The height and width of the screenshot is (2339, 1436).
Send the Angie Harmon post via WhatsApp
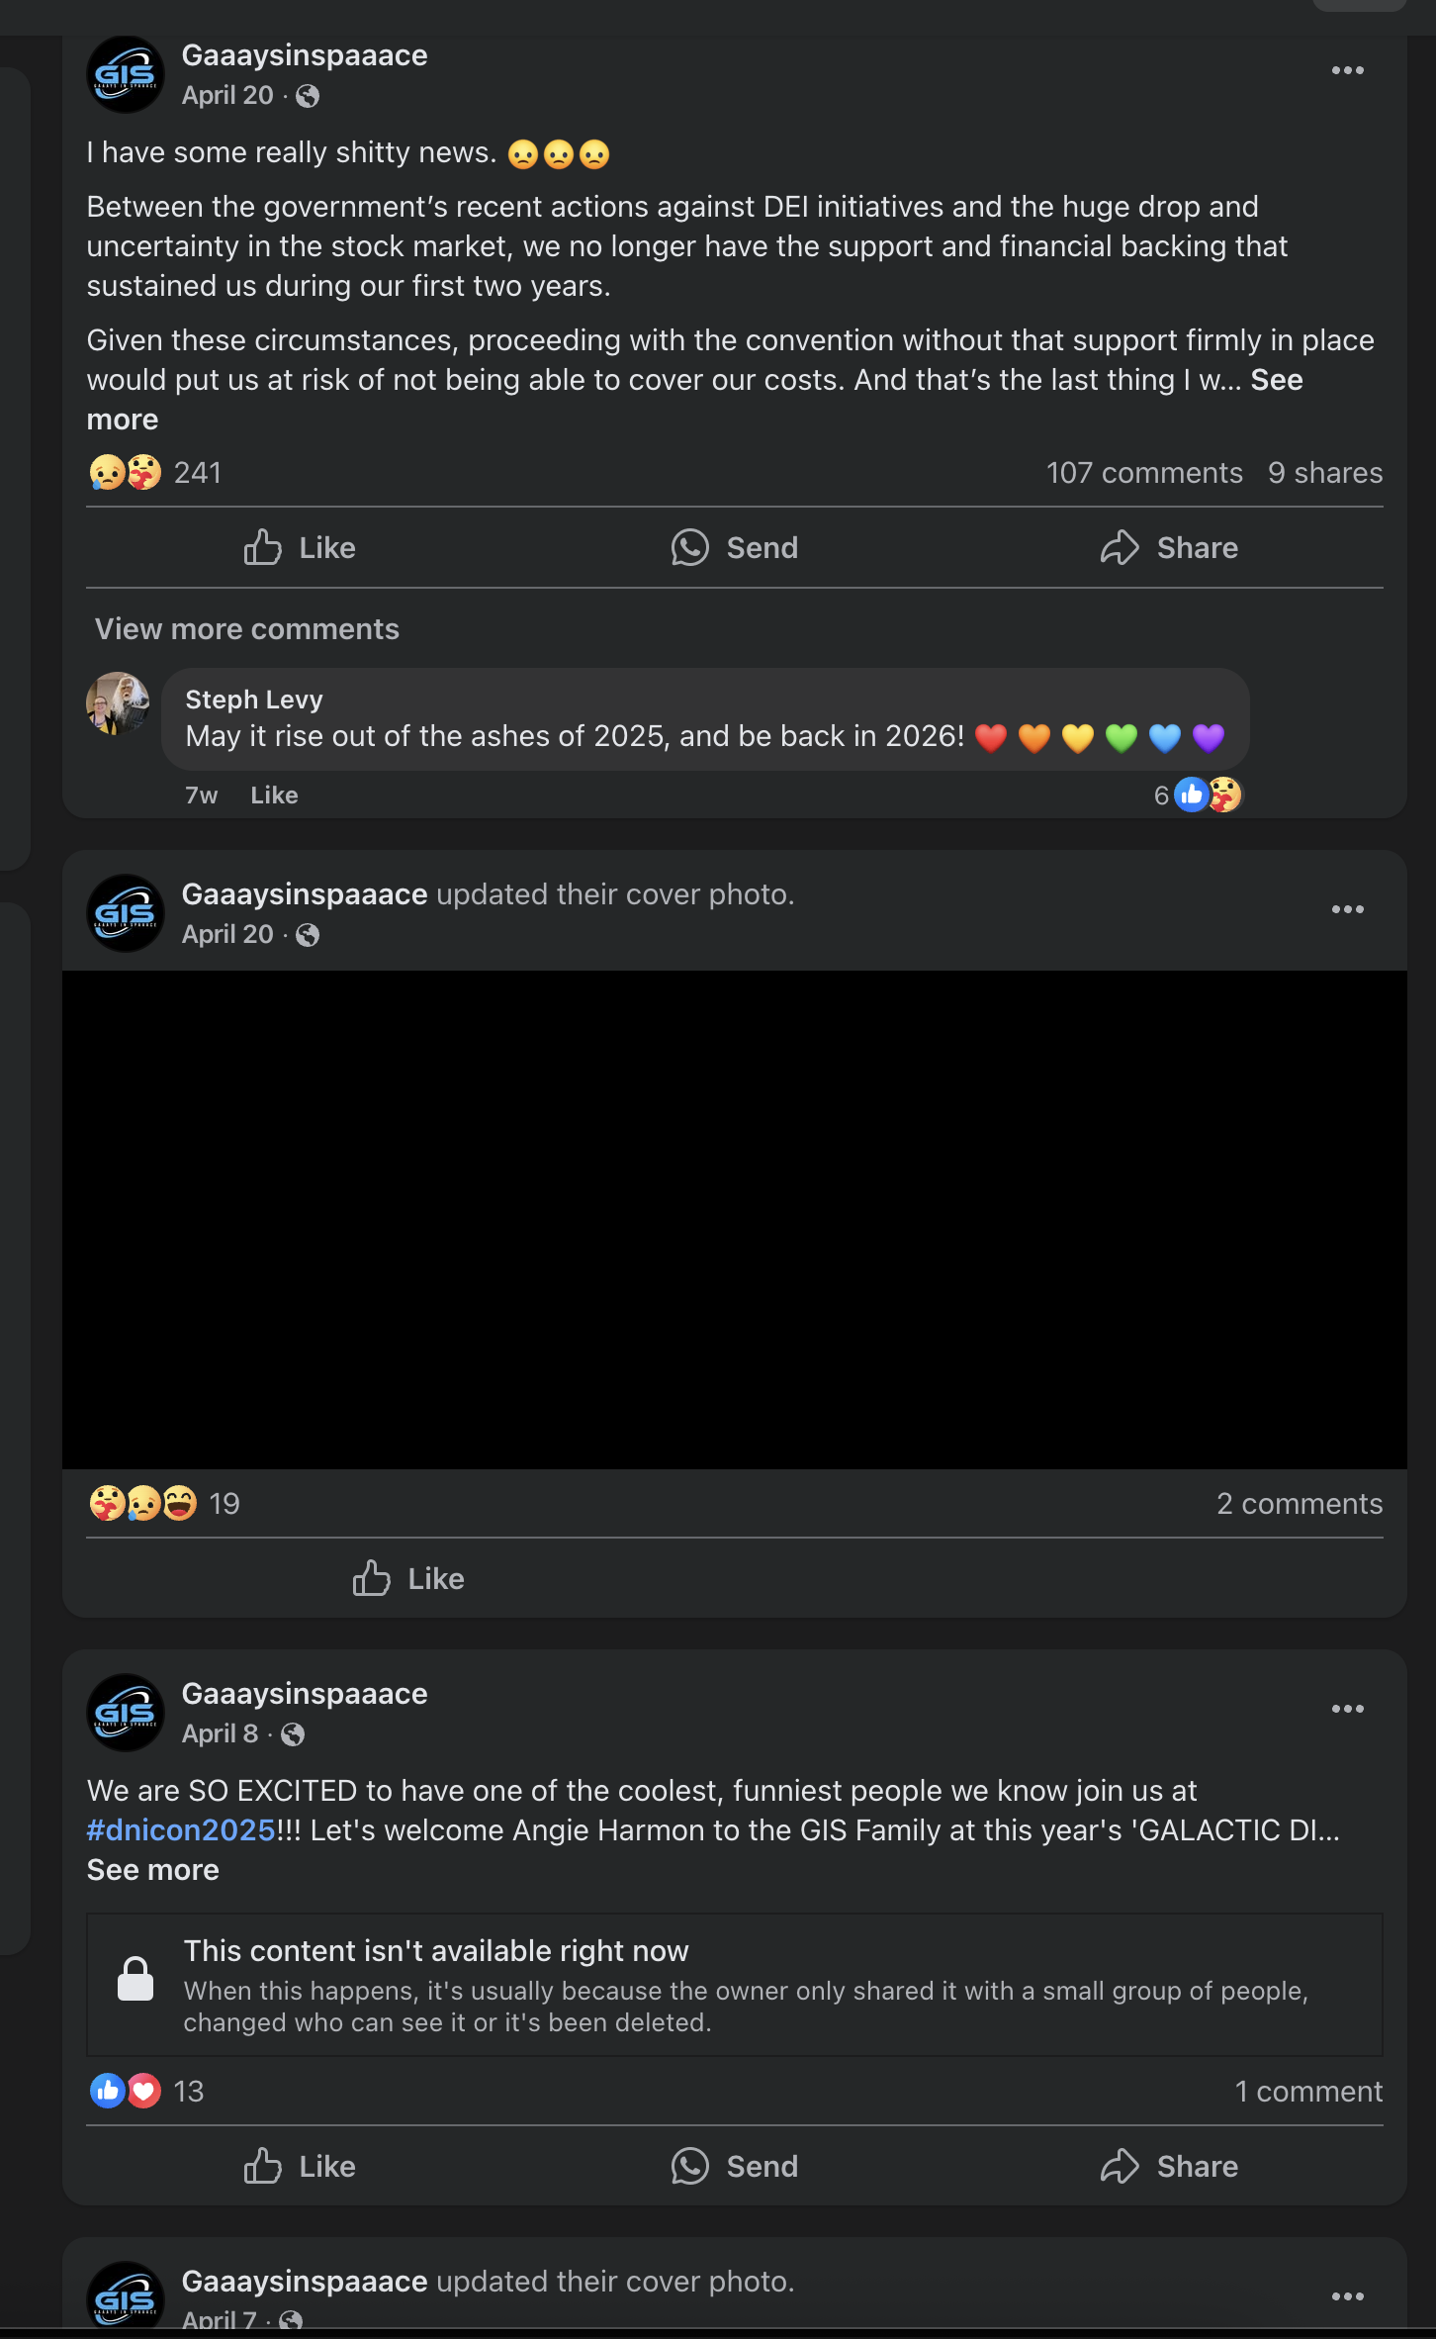point(734,2166)
